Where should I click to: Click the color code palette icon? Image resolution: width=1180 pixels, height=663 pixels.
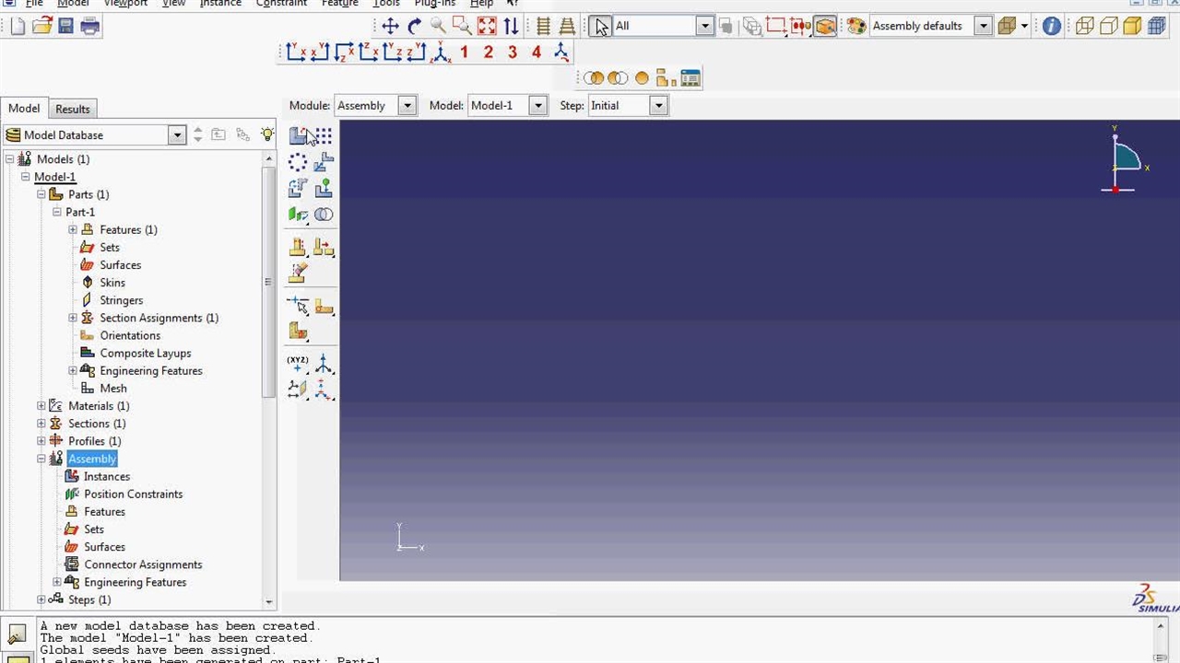click(856, 26)
